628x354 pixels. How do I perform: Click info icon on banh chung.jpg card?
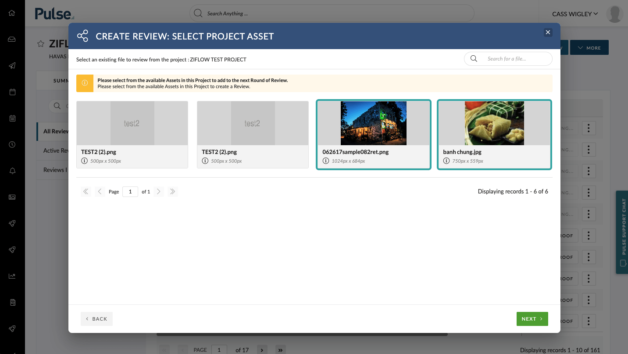pos(446,161)
